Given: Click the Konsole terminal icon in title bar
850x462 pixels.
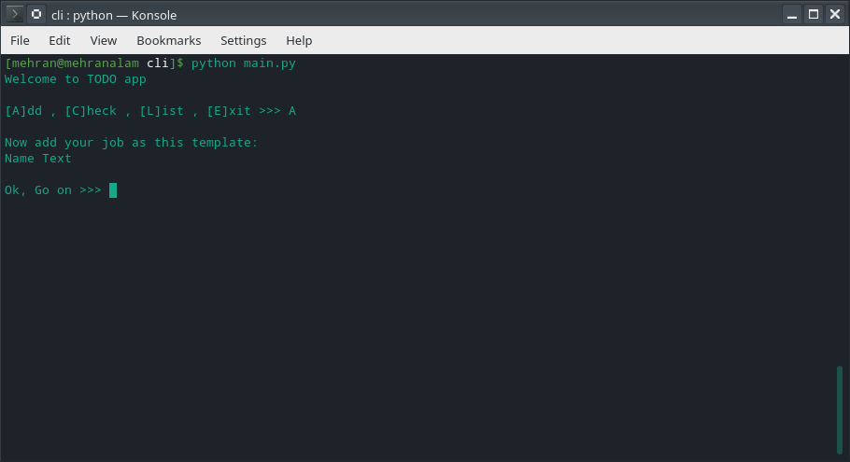Looking at the screenshot, I should 15,14.
